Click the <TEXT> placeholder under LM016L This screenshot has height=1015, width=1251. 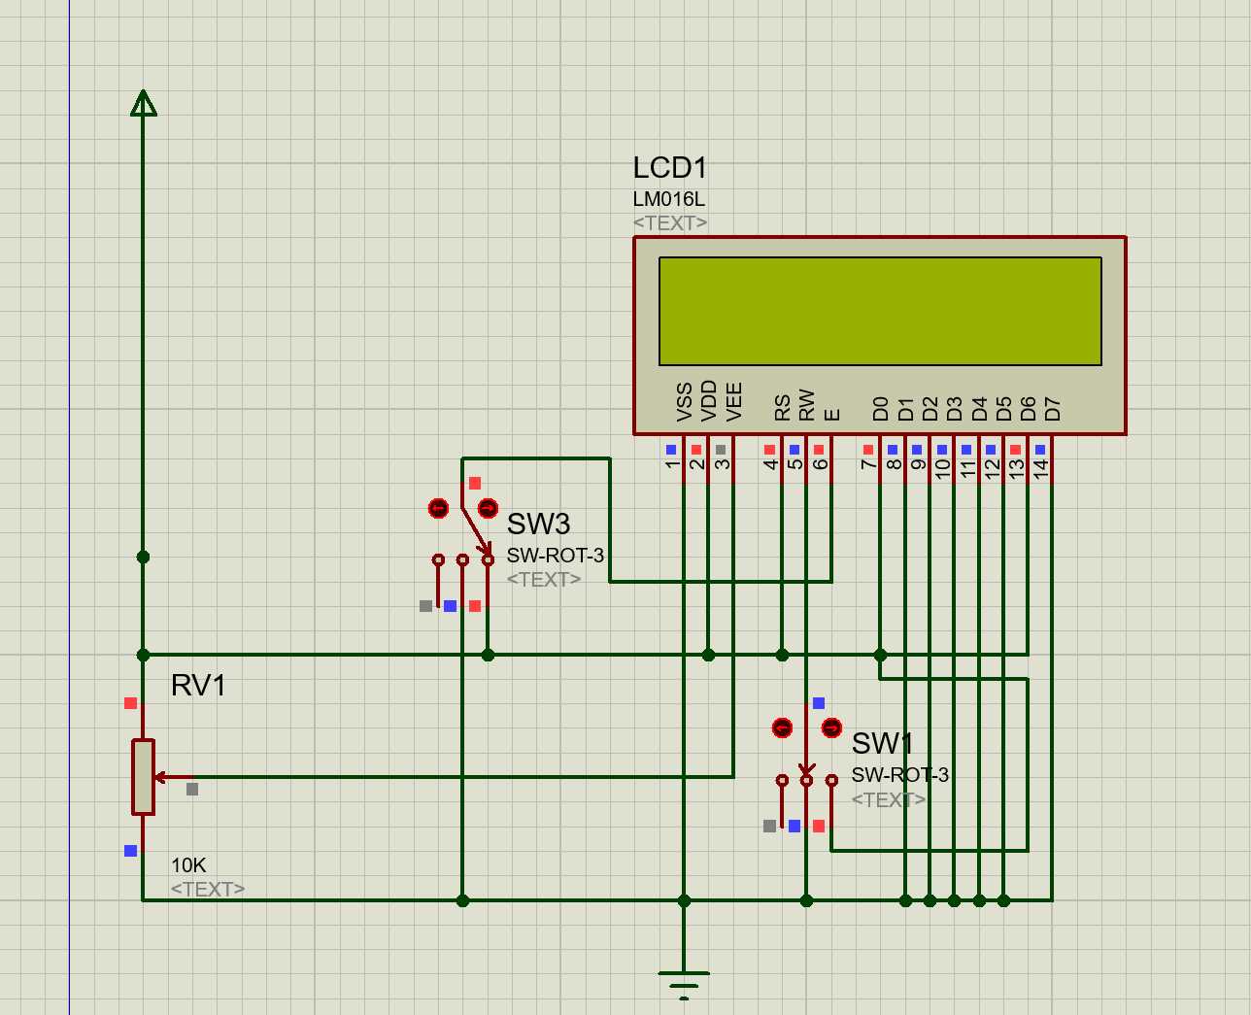670,222
